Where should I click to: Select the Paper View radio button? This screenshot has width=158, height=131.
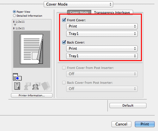pyautogui.click(x=14, y=12)
